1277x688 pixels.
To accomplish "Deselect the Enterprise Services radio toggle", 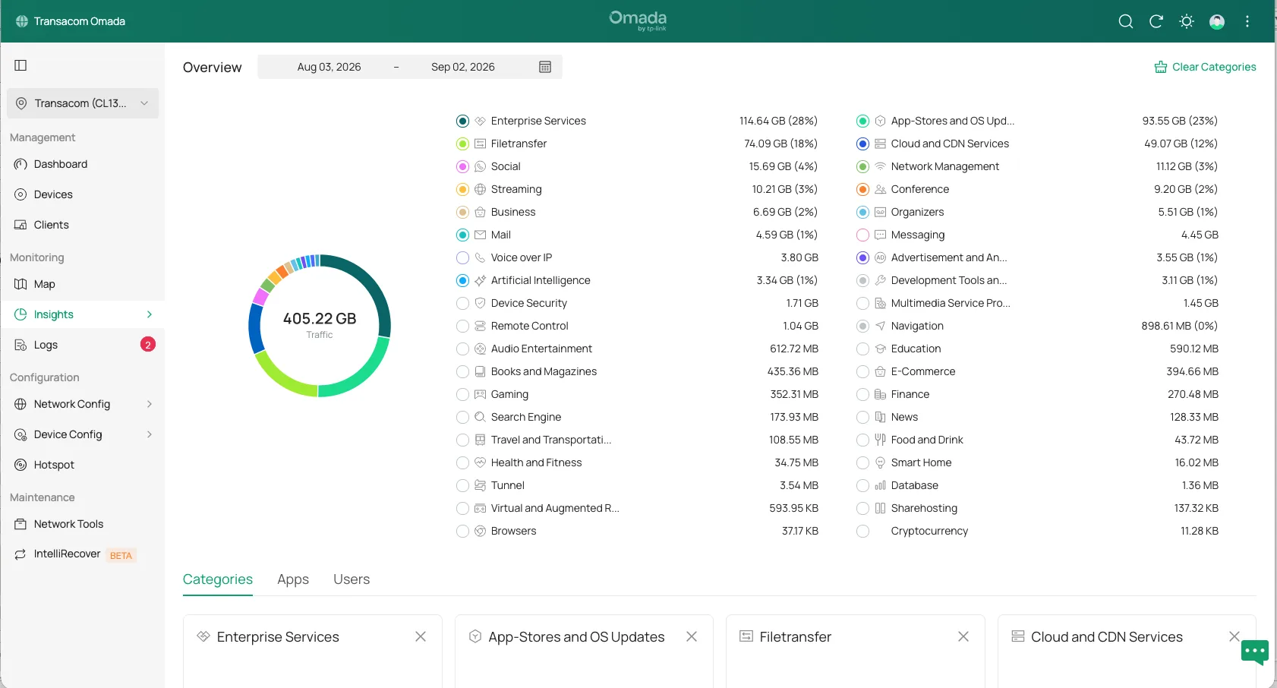I will click(x=462, y=121).
